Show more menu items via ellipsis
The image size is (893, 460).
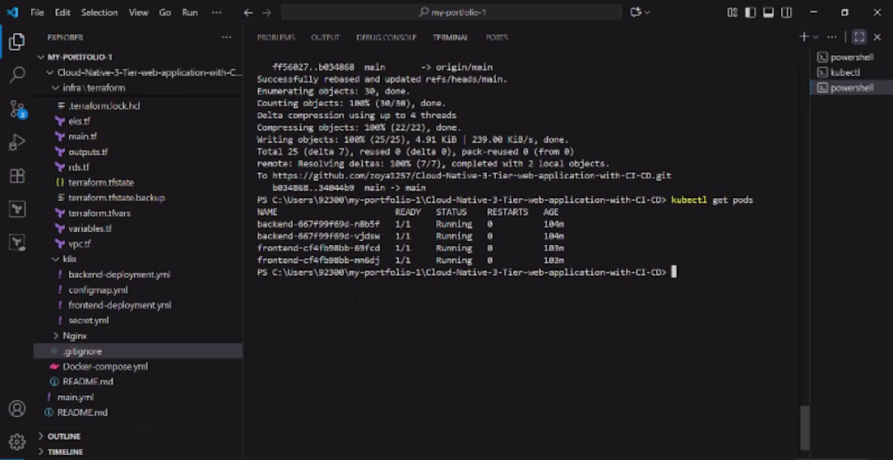pyautogui.click(x=217, y=12)
